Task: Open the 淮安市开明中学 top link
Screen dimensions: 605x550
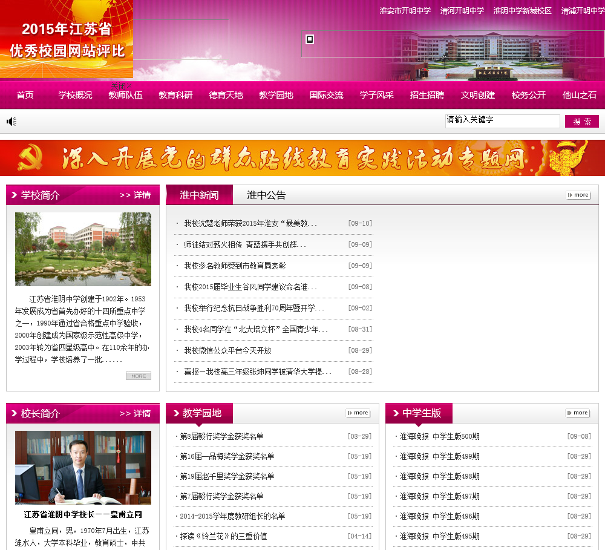Action: [405, 11]
